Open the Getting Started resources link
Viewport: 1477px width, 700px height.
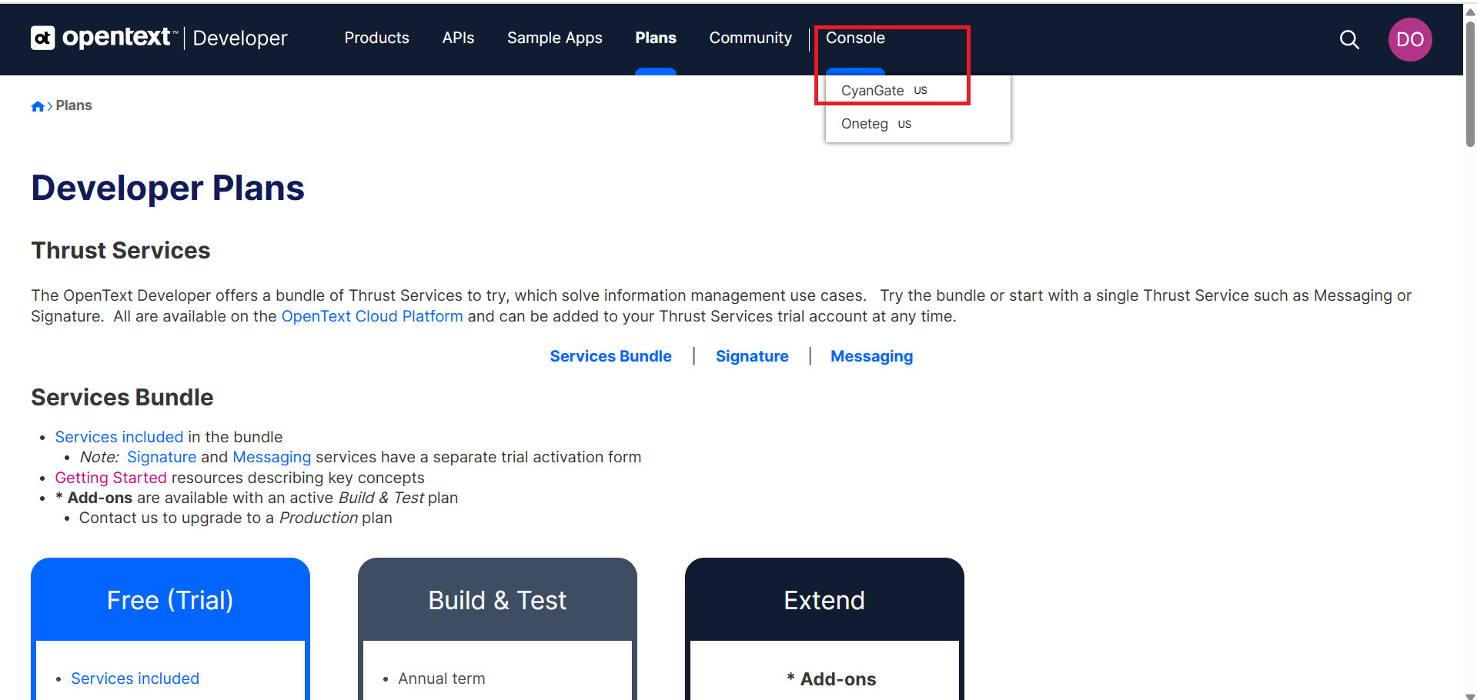[111, 478]
